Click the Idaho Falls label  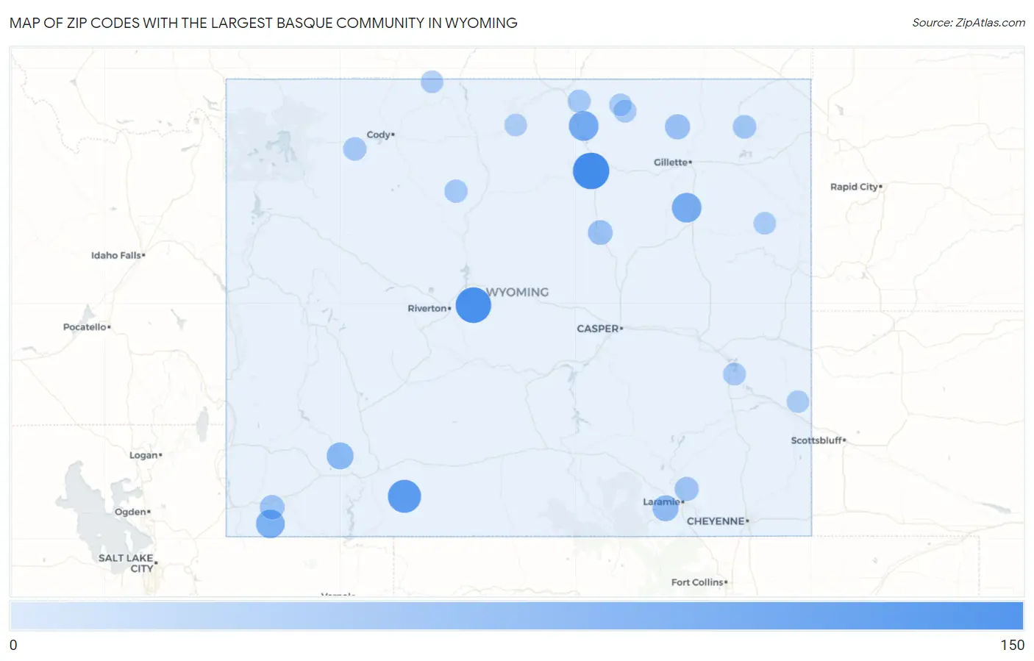(118, 255)
